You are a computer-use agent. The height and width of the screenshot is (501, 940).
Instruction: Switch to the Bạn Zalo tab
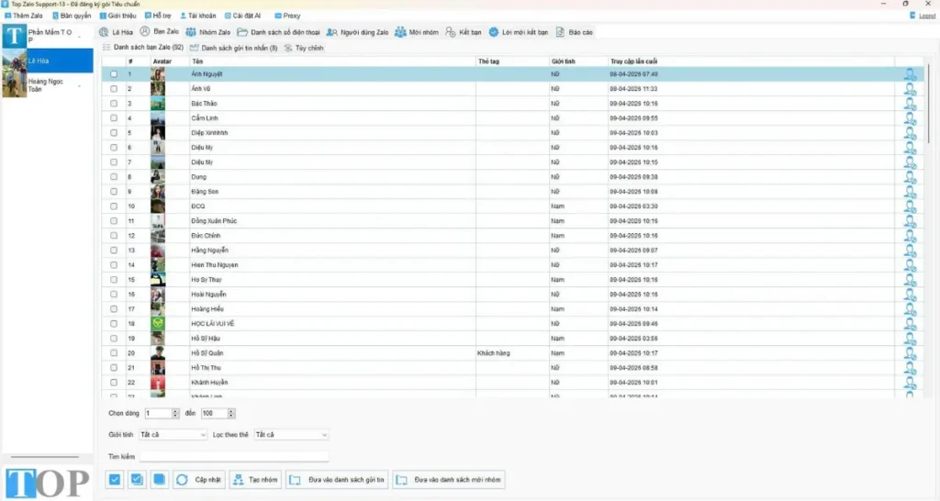click(160, 32)
